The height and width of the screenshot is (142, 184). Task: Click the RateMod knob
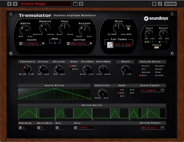87,69
